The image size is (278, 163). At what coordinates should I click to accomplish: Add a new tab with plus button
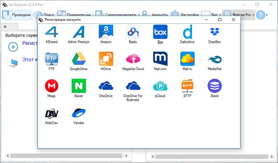pyautogui.click(x=5, y=27)
